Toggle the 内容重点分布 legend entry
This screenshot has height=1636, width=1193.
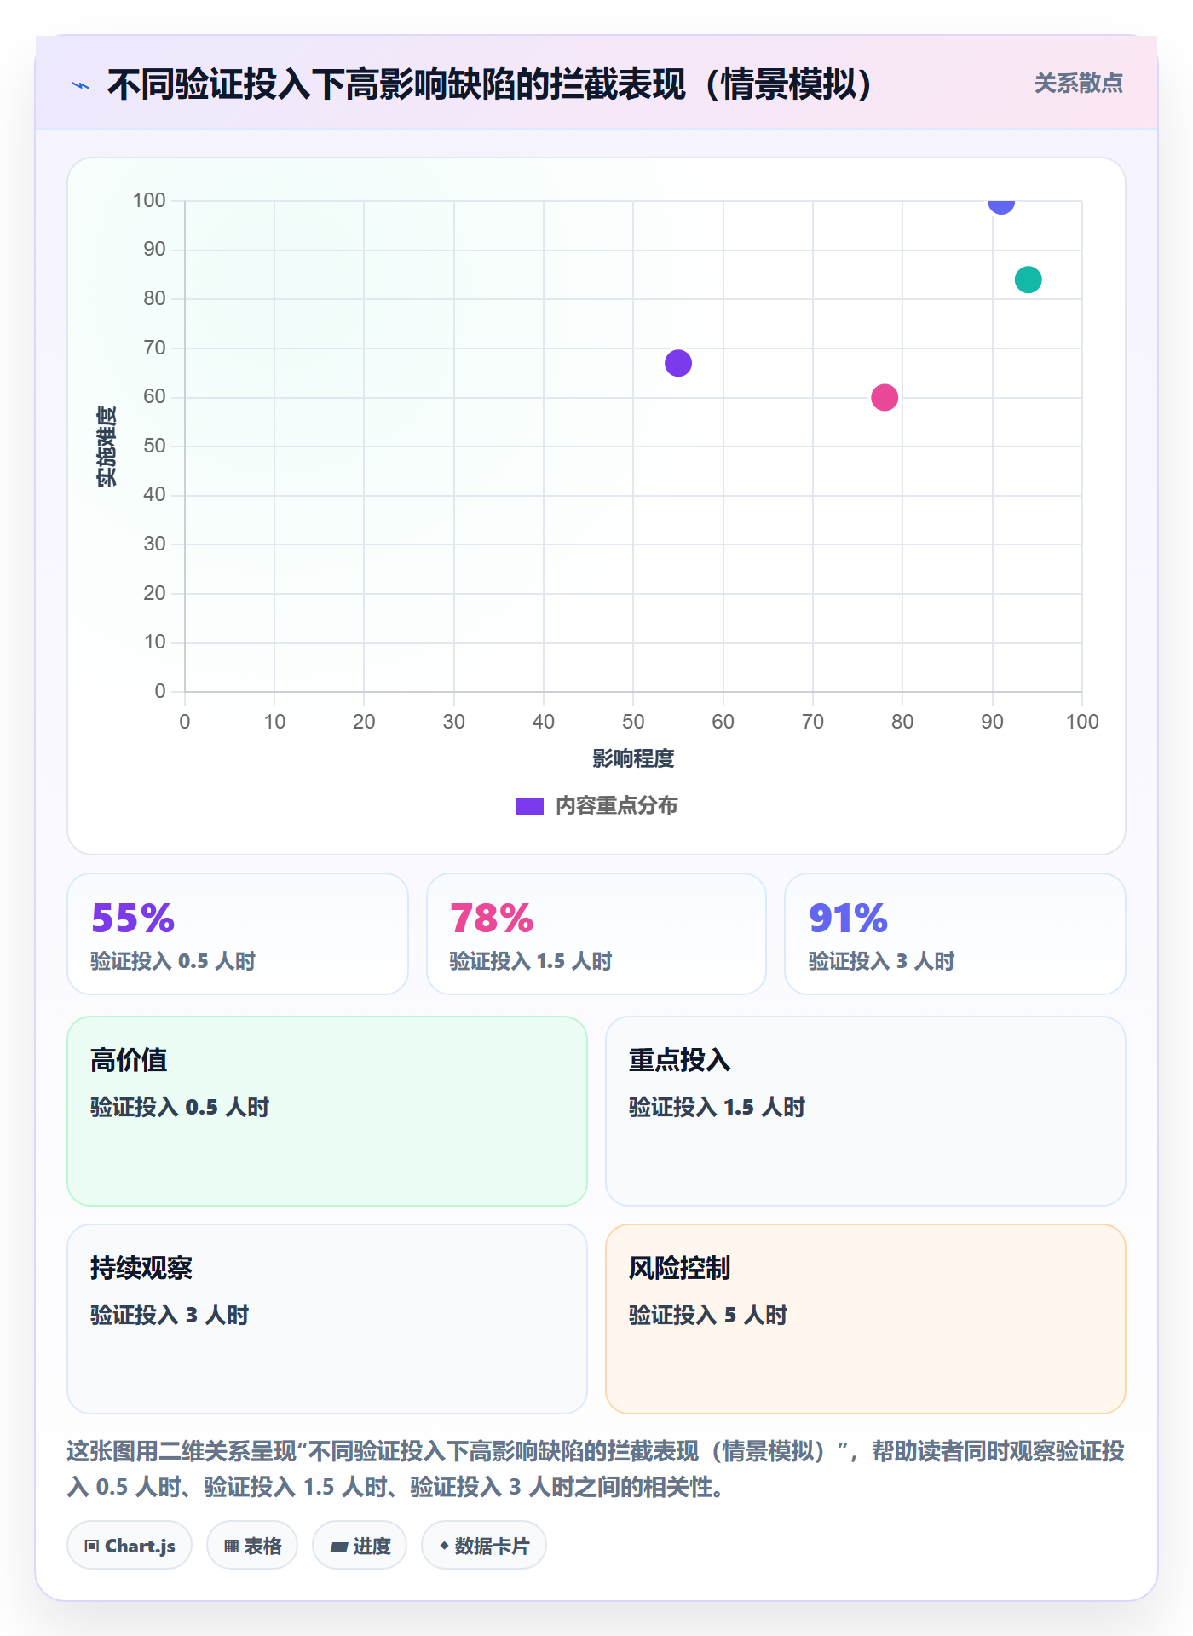(596, 805)
